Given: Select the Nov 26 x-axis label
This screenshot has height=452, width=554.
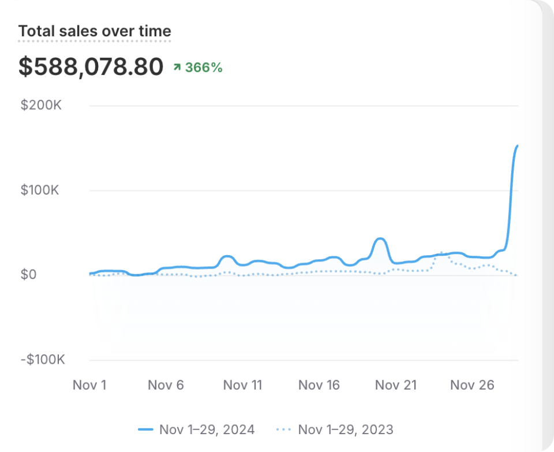Looking at the screenshot, I should [472, 385].
